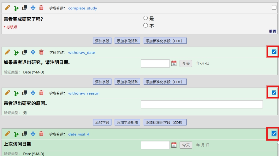Click the 重置 reset link
This screenshot has height=156, width=279.
[272, 32]
